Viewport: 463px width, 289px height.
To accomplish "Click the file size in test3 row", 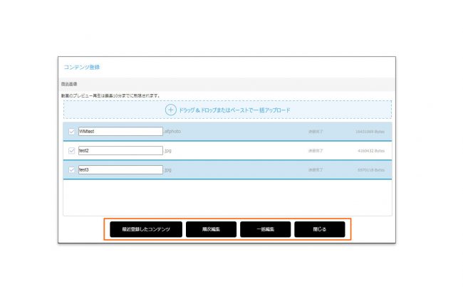I will coord(371,170).
